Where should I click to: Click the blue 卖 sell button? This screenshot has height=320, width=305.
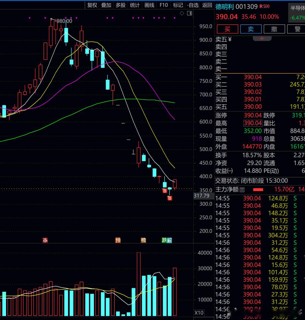(x=251, y=29)
